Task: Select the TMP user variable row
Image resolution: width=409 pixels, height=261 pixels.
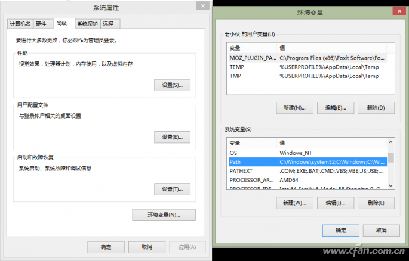Action: (307, 76)
